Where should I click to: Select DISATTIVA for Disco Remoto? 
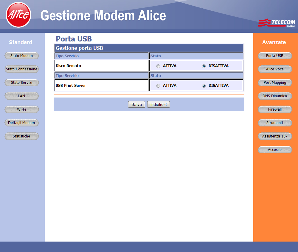click(x=204, y=66)
